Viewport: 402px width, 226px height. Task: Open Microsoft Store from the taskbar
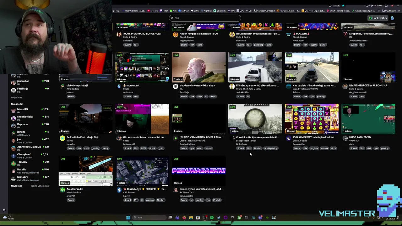198,218
